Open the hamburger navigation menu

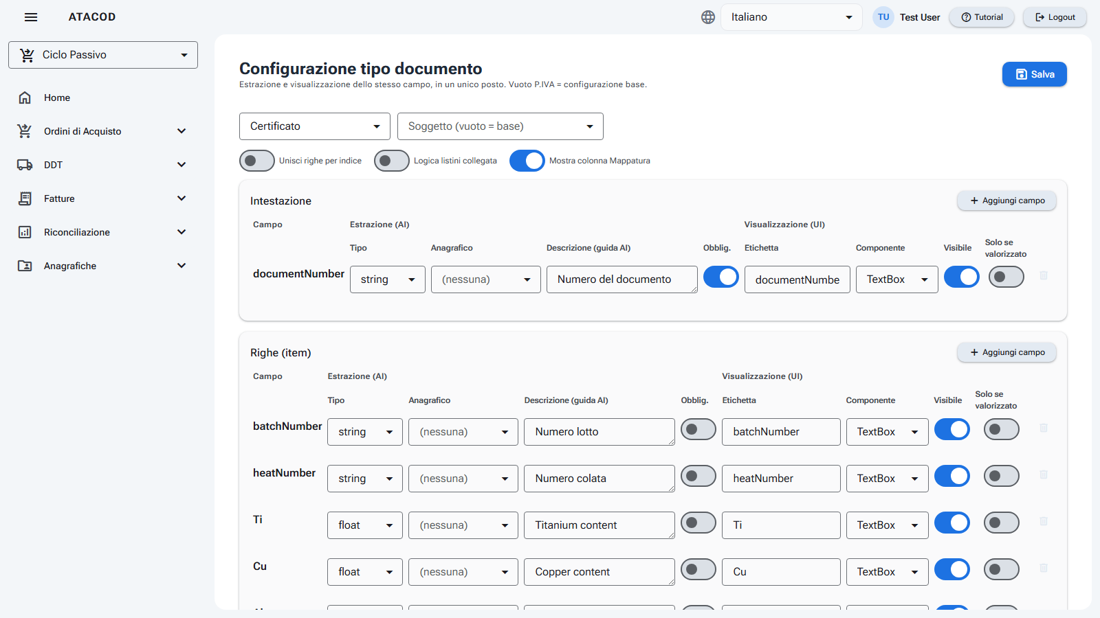click(31, 17)
